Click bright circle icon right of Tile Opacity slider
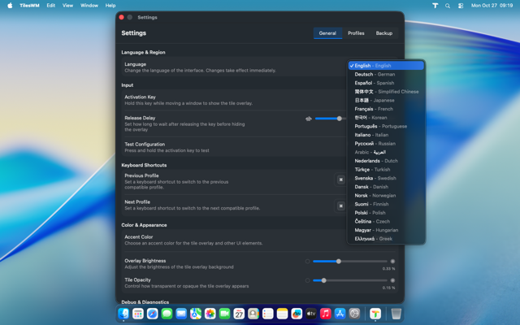Screen dimensions: 520x325 coord(392,280)
